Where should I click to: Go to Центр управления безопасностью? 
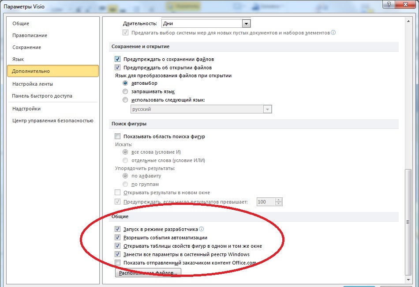[52, 121]
